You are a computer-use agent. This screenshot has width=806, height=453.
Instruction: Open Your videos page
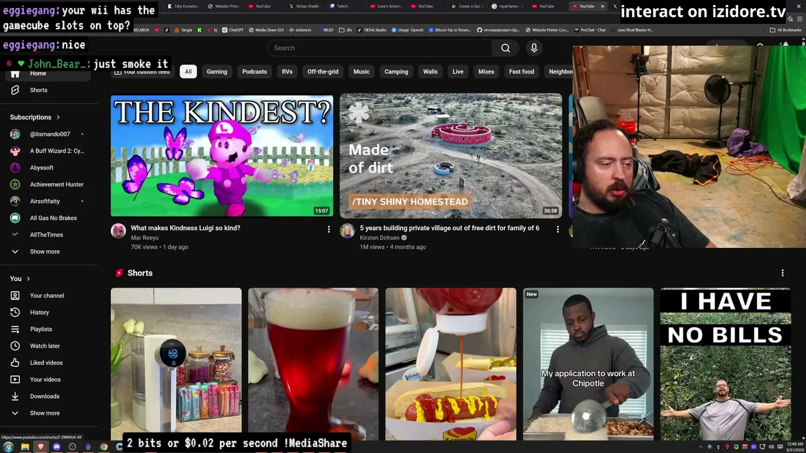[x=48, y=379]
